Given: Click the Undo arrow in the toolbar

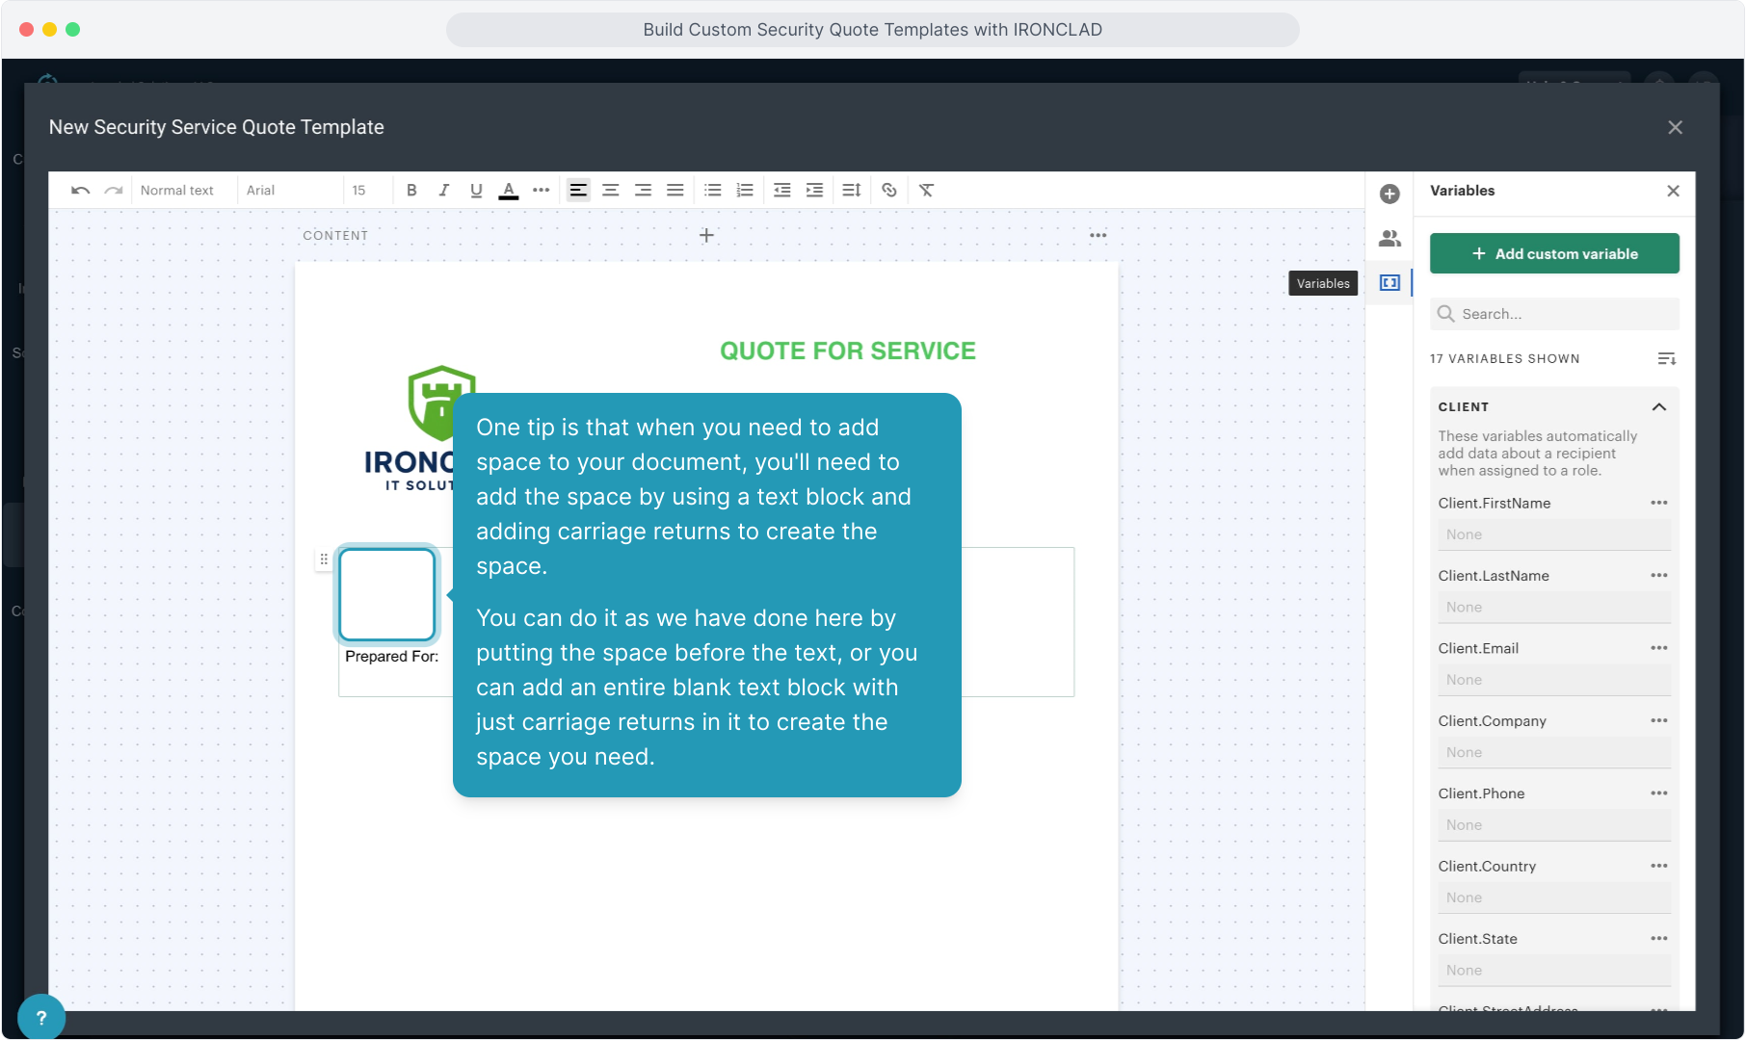Looking at the screenshot, I should 80,191.
